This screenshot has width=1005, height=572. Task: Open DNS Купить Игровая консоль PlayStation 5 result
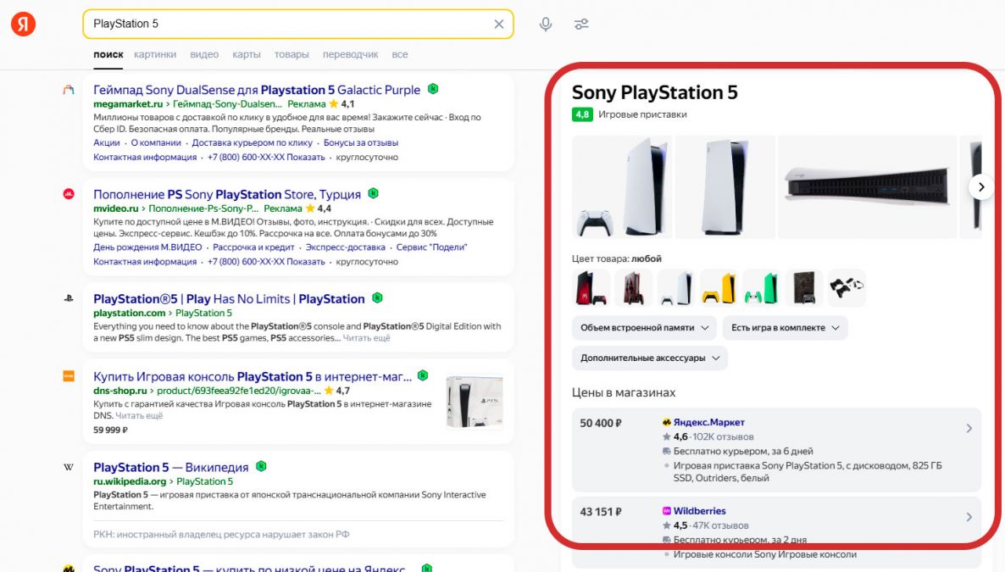253,376
